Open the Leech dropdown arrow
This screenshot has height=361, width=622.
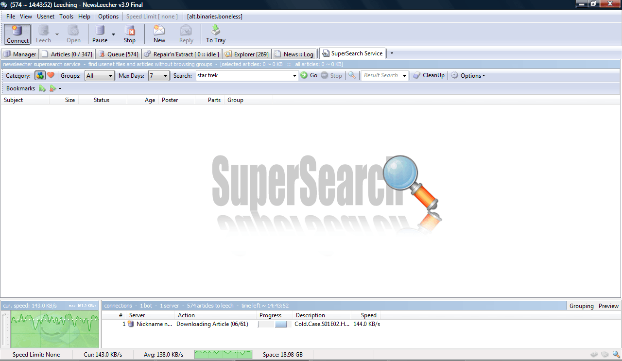(57, 34)
